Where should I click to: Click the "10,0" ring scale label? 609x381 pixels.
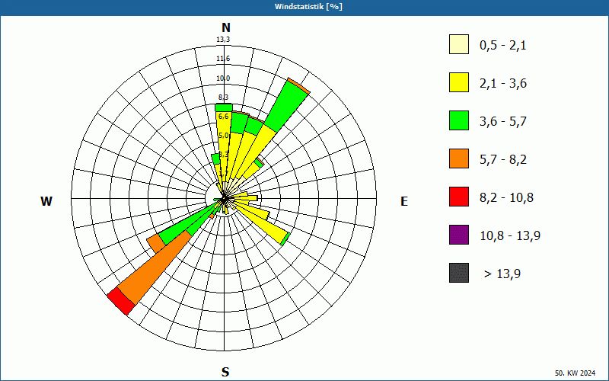(223, 78)
